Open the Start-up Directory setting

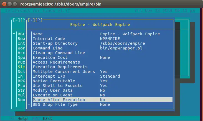pos(102,43)
